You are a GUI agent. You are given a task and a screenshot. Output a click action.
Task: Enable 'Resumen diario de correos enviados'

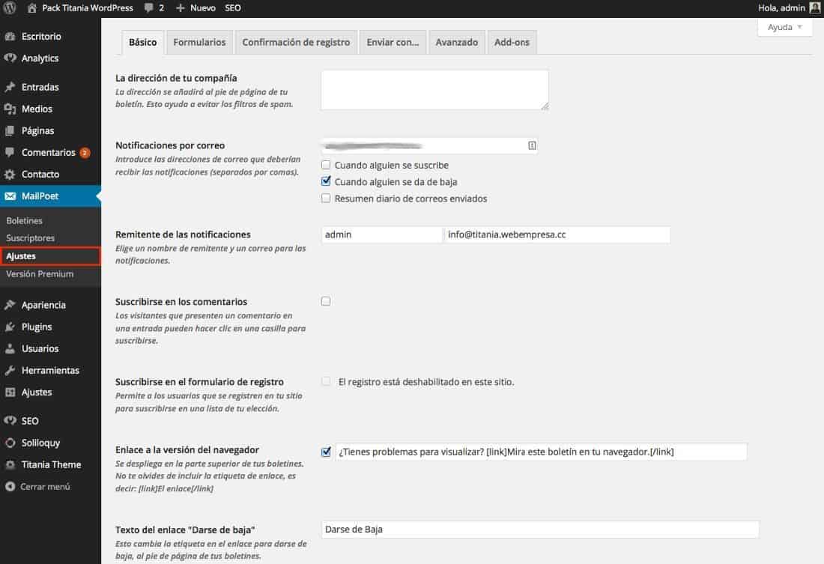(326, 198)
